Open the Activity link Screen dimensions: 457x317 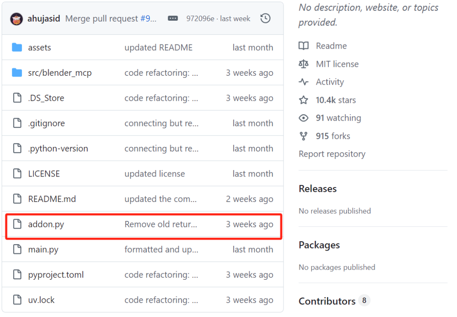pos(330,82)
